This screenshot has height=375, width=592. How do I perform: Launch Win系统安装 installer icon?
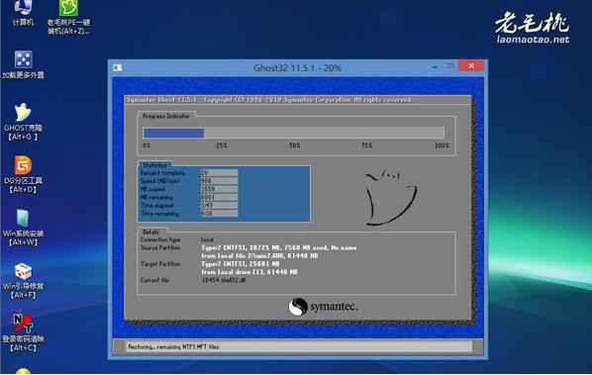pyautogui.click(x=23, y=228)
